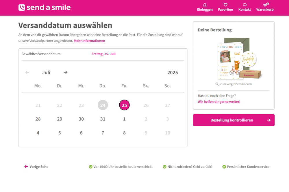Go back via Vorige Seite link
Image resolution: width=289 pixels, height=192 pixels.
coord(36,167)
